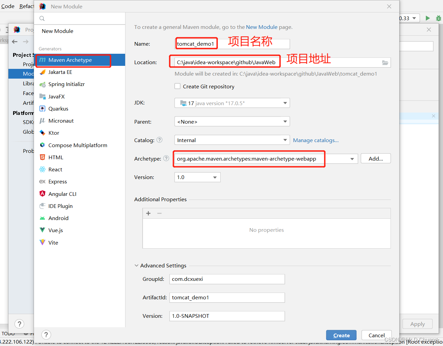The width and height of the screenshot is (443, 346).
Task: Click Apply in Project Structure window
Action: (x=417, y=324)
